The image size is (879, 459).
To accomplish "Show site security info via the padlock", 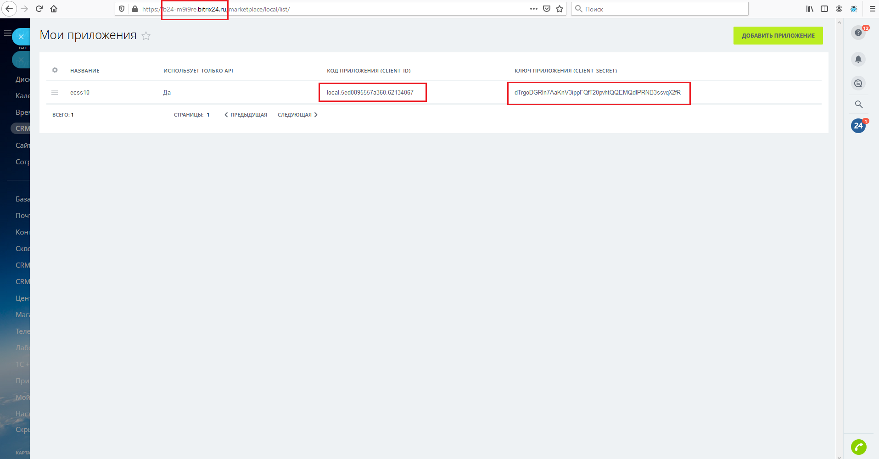I will [x=135, y=9].
